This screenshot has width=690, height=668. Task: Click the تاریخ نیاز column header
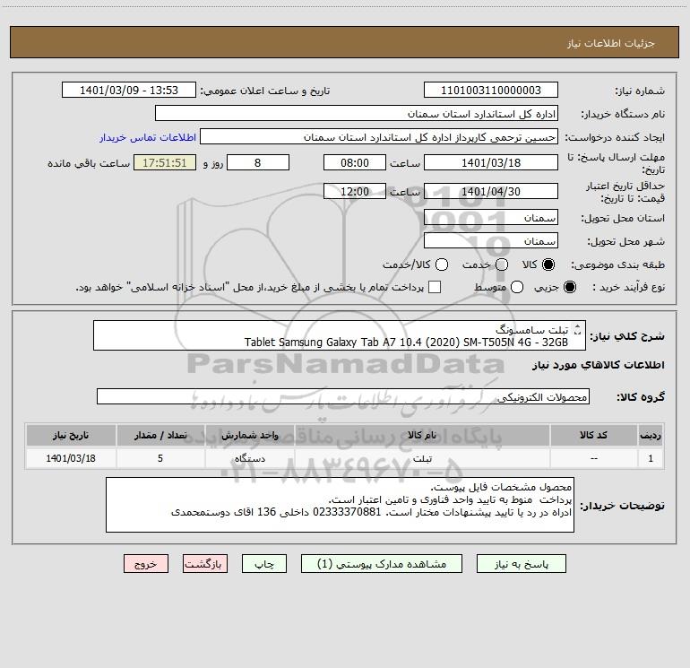pos(71,435)
